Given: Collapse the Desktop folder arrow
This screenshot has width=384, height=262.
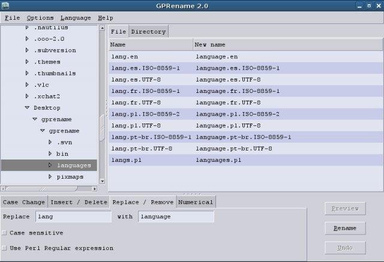Looking at the screenshot, I should (27, 108).
